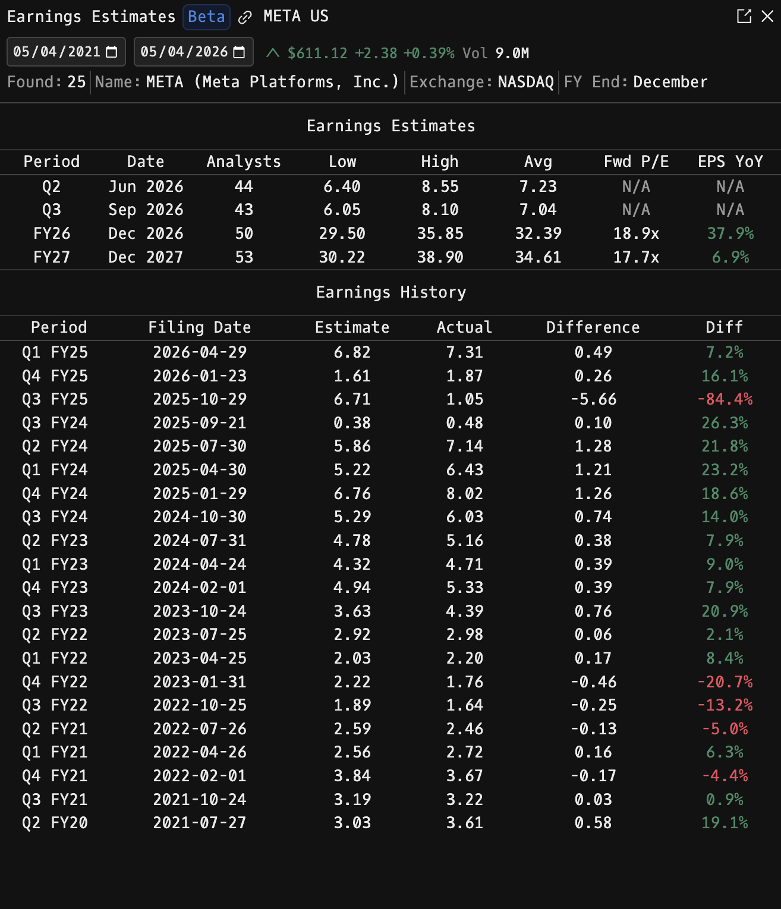Click the Beta badge
Viewport: 781px width, 909px height.
coord(206,17)
